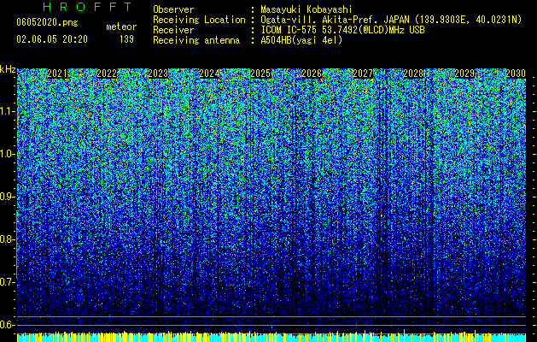
Task: Click the 2022 time marker
Action: pos(107,74)
